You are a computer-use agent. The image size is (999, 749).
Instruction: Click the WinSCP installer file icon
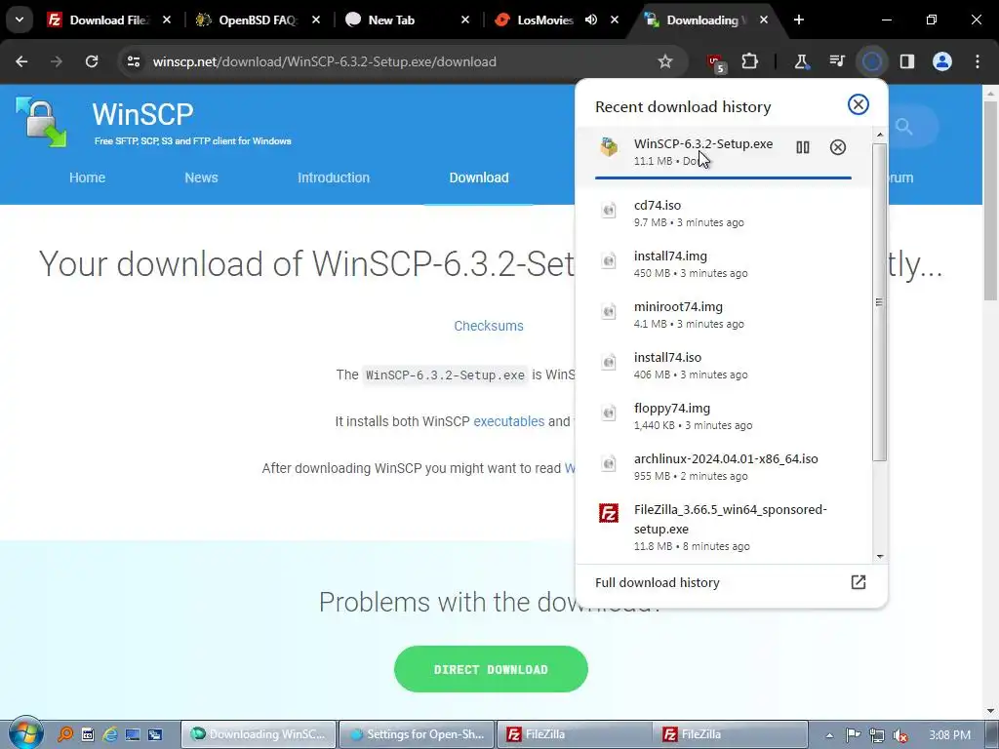click(609, 147)
